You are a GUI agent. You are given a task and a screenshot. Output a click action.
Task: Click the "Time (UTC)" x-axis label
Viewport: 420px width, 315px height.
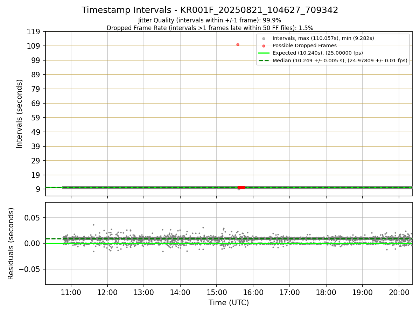point(229,303)
